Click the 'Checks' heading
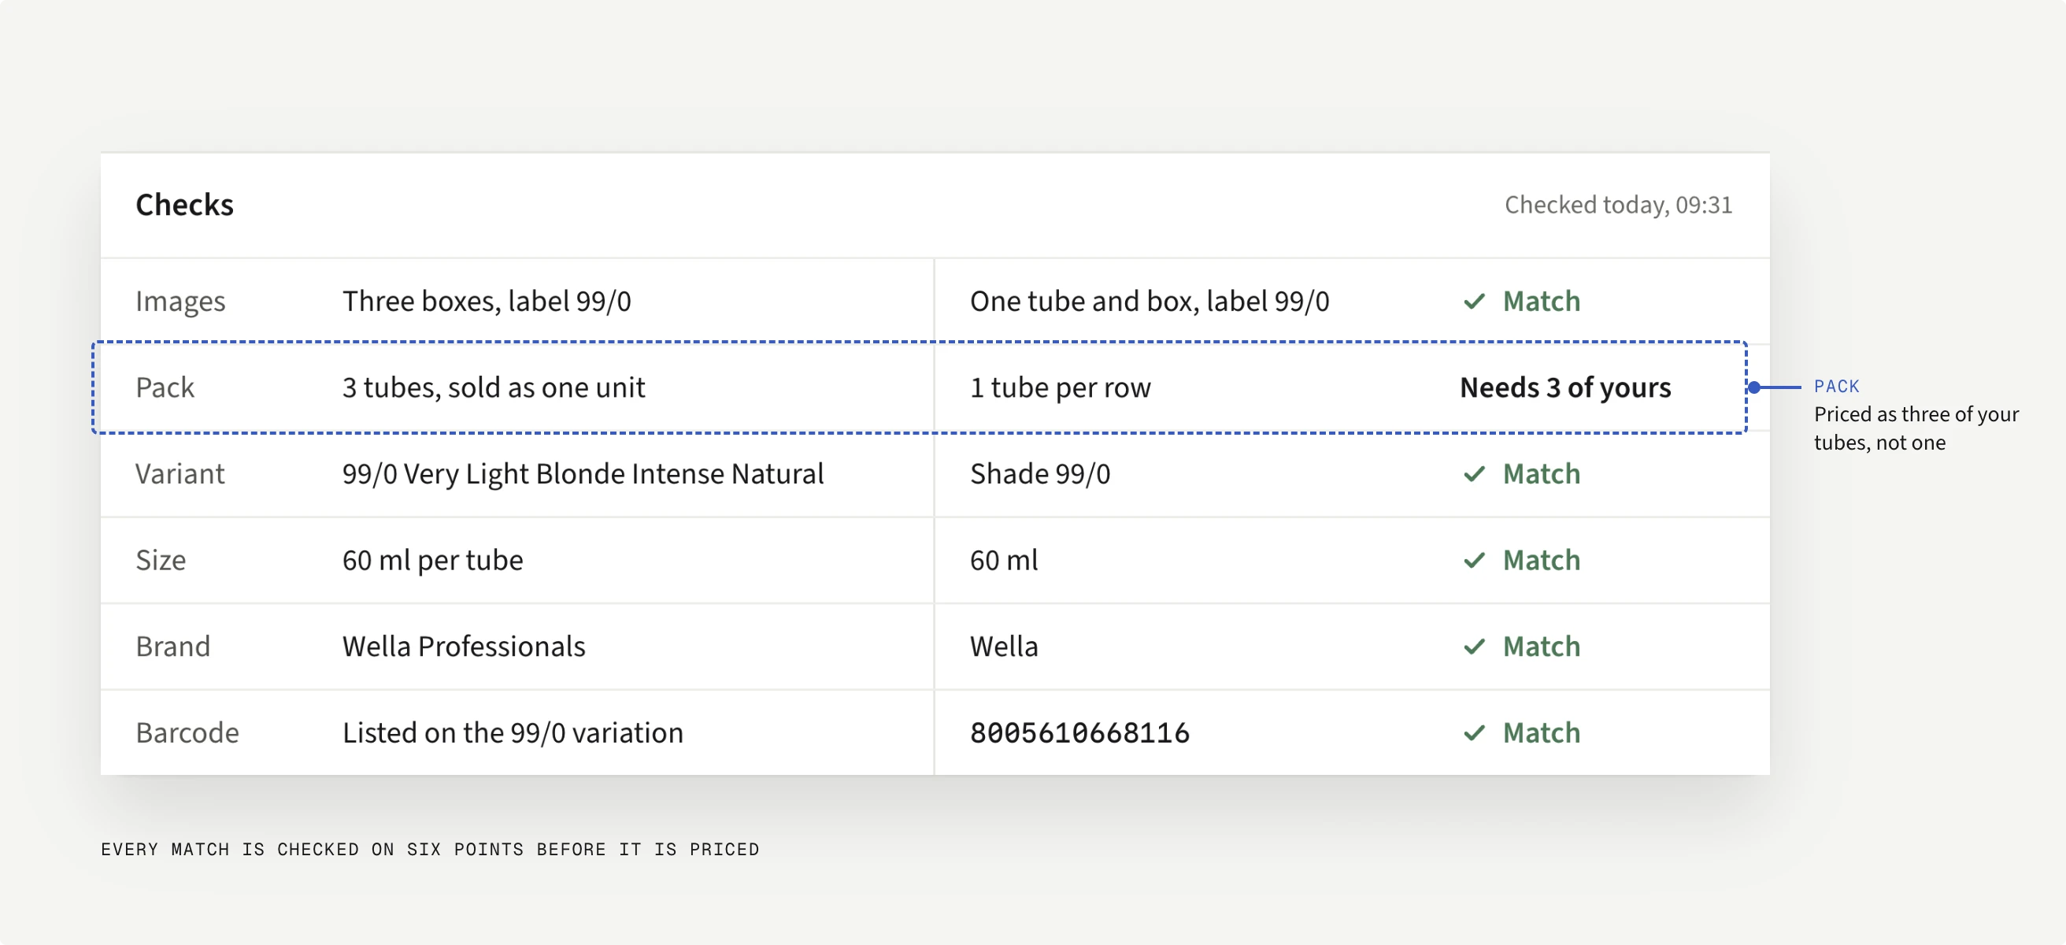Screen dimensions: 2066x945 pyautogui.click(x=184, y=205)
